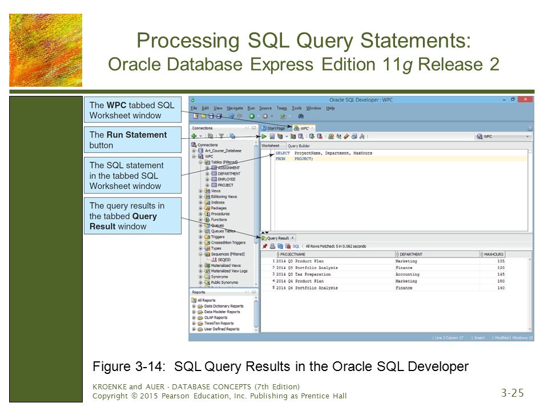This screenshot has width=548, height=411.
Task: Select the SEQEID sequence item
Action: (224, 260)
